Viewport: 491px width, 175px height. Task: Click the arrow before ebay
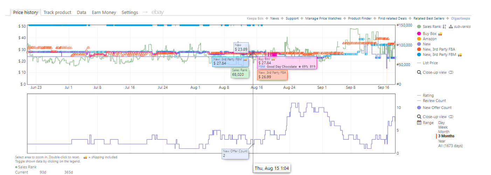pyautogui.click(x=145, y=12)
